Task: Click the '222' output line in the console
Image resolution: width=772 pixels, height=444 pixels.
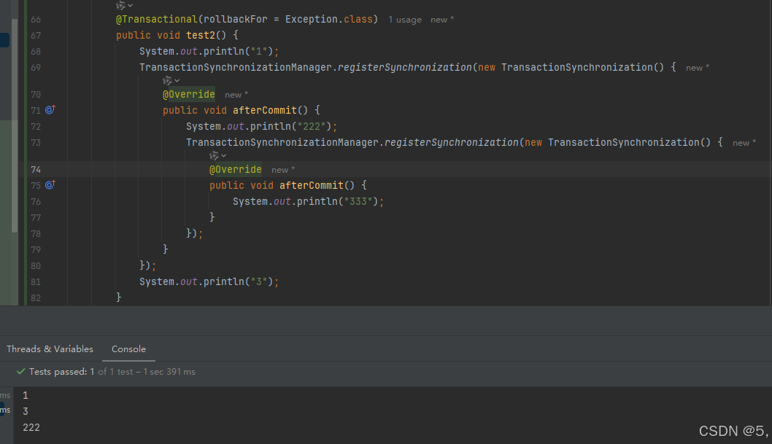Action: pos(31,427)
